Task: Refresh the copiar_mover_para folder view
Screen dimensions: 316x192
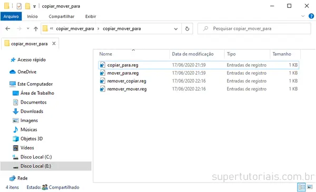Action: pyautogui.click(x=187, y=28)
